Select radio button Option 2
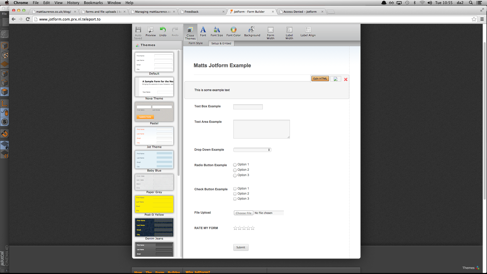 (x=235, y=170)
